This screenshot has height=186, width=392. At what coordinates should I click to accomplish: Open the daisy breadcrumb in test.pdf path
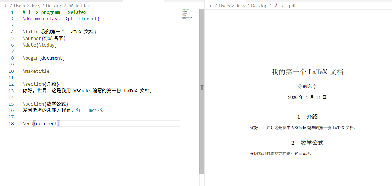point(240,6)
